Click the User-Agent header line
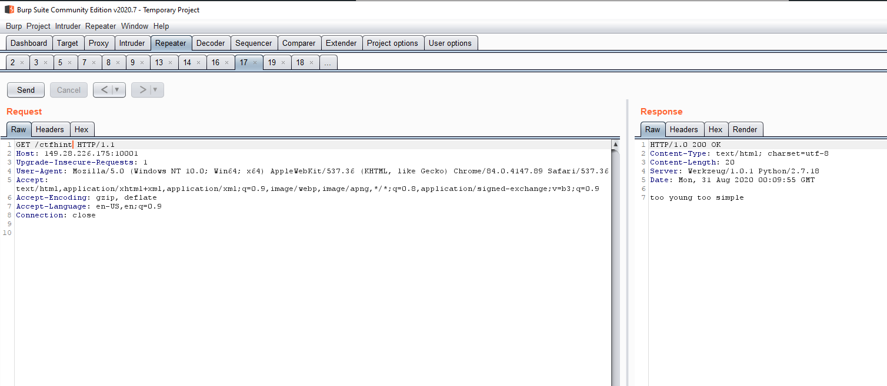 tap(312, 171)
